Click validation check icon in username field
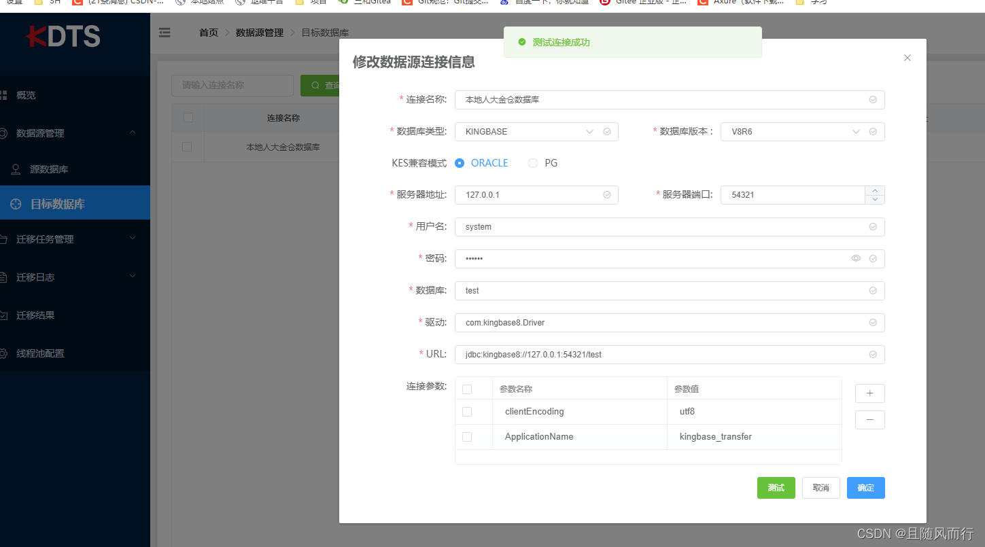 pyautogui.click(x=873, y=226)
